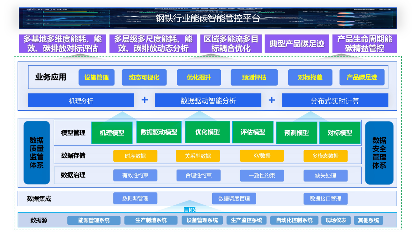The width and height of the screenshot is (418, 235).
Task: Open 数据源管理 in data integration
Action: [135, 198]
